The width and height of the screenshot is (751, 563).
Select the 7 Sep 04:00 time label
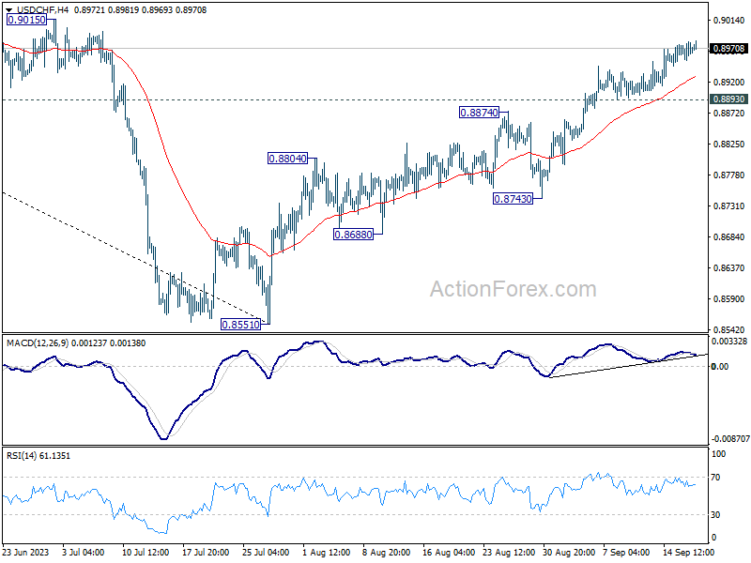pyautogui.click(x=626, y=552)
